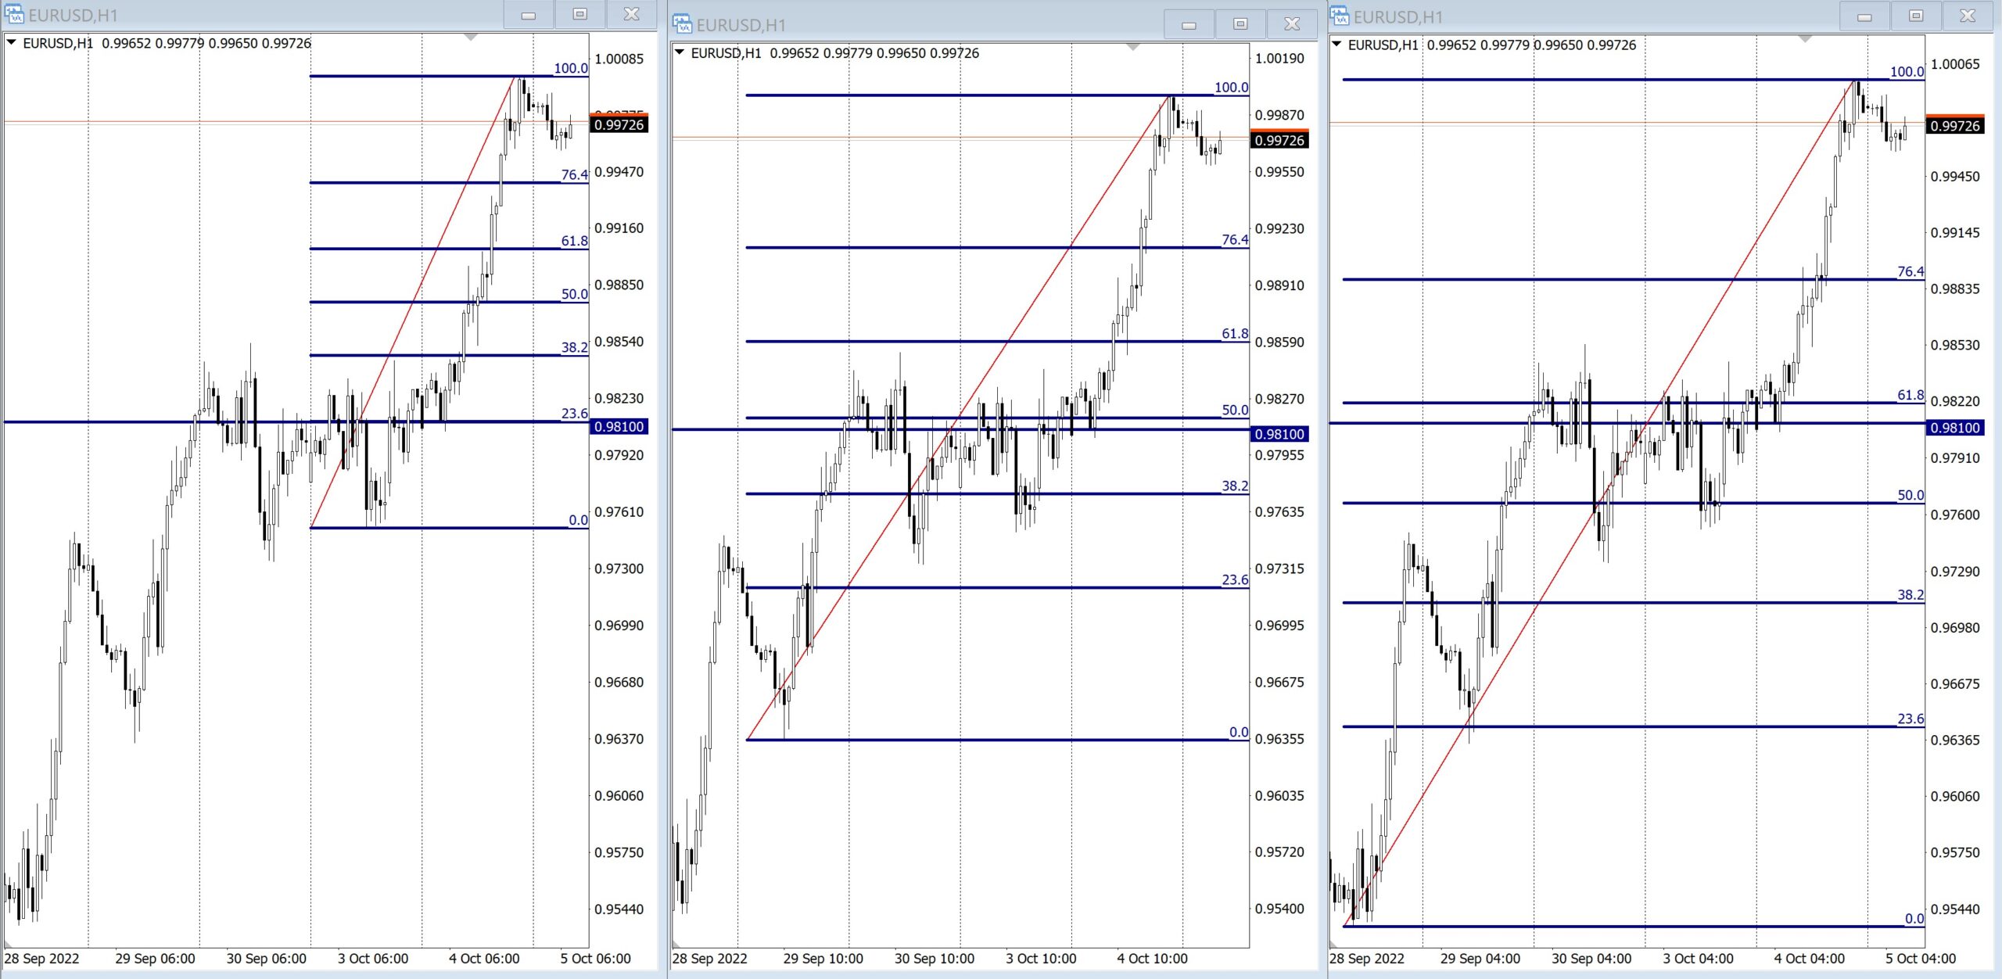Click the gray chart shift marker atop right chart
This screenshot has width=2002, height=979.
click(x=1804, y=39)
